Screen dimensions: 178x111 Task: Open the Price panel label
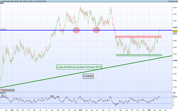2,3
